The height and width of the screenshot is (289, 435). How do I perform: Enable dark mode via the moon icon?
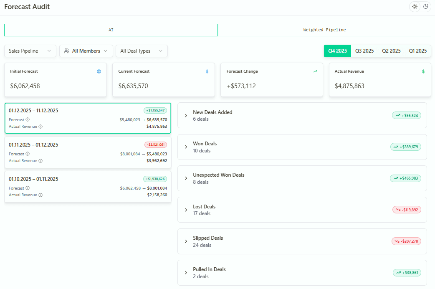426,7
